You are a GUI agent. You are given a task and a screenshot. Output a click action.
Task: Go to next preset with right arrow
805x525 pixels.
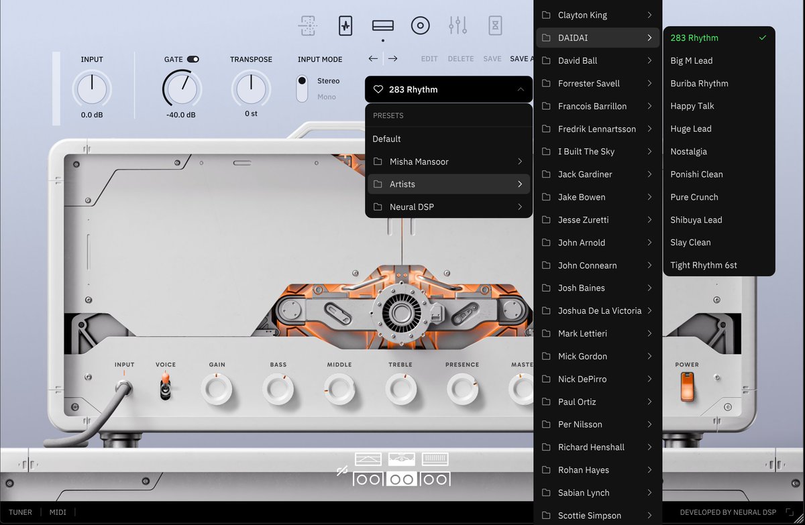coord(392,59)
